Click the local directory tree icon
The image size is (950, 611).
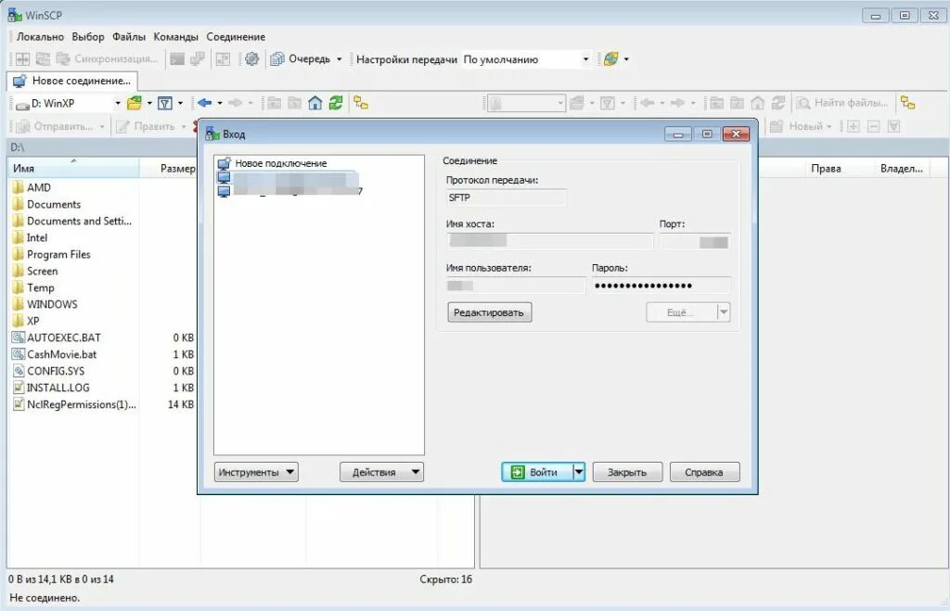coord(361,103)
